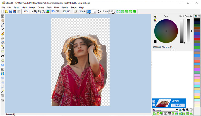The height and width of the screenshot is (116, 201).
Task: Click the 1:1 zoom button
Action: (x=32, y=12)
